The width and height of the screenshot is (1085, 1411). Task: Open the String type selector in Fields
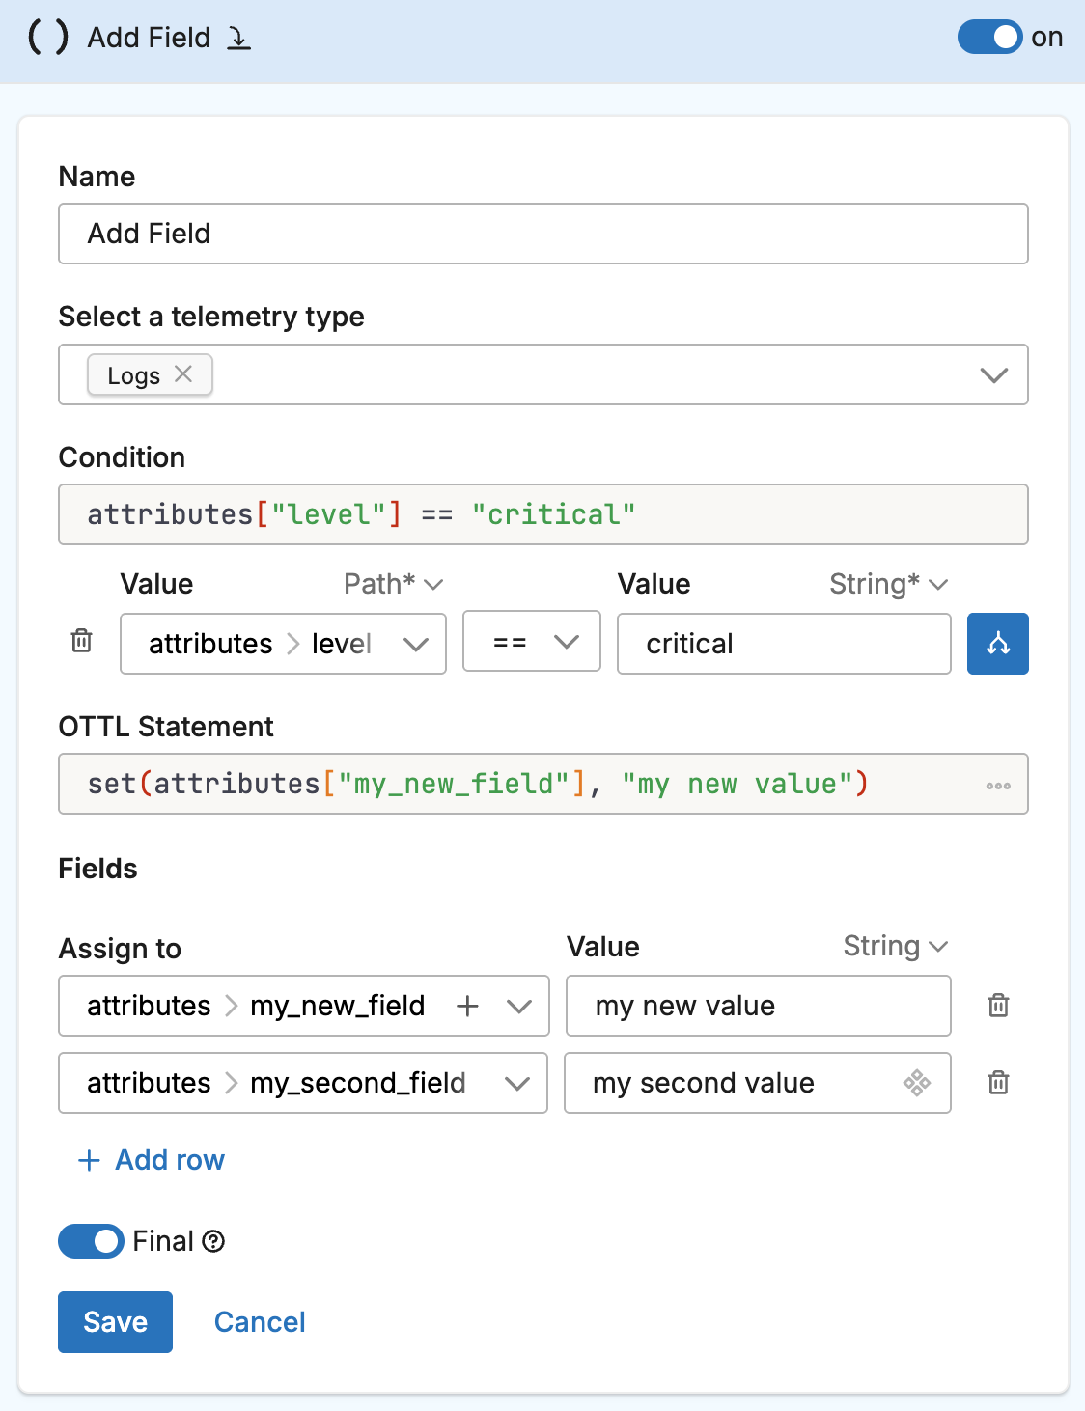pyautogui.click(x=895, y=946)
